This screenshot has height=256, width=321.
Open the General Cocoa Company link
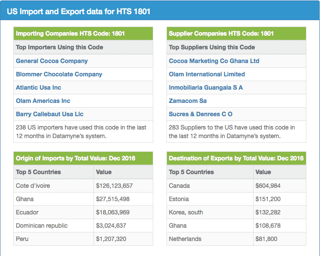(x=52, y=61)
